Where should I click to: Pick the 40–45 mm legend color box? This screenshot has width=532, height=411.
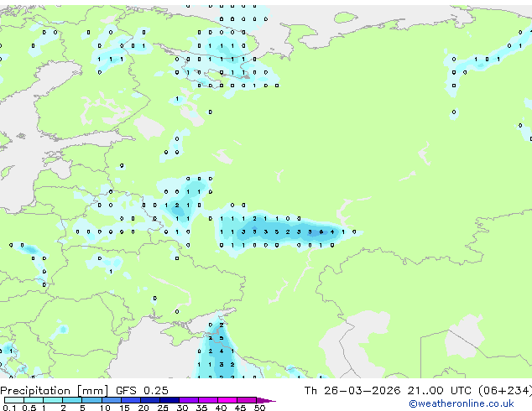click(x=227, y=400)
